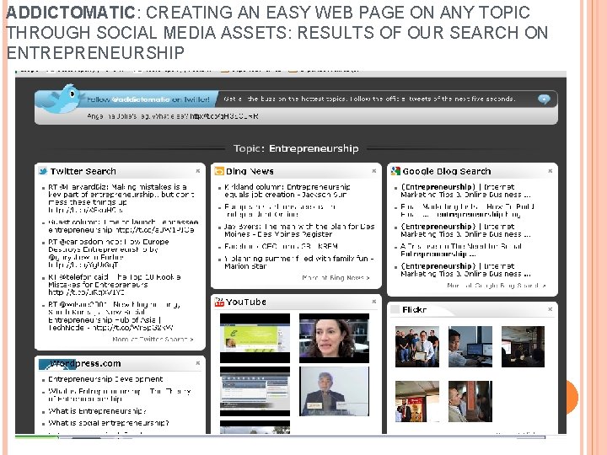Open Top 10 Rookie Mistakes for Entrepreneurs tweet
This screenshot has height=455, width=607.
click(114, 285)
